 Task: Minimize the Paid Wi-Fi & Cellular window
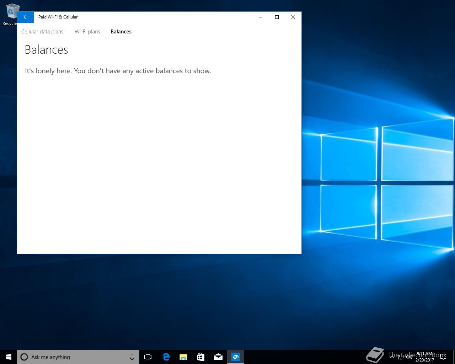pyautogui.click(x=261, y=17)
